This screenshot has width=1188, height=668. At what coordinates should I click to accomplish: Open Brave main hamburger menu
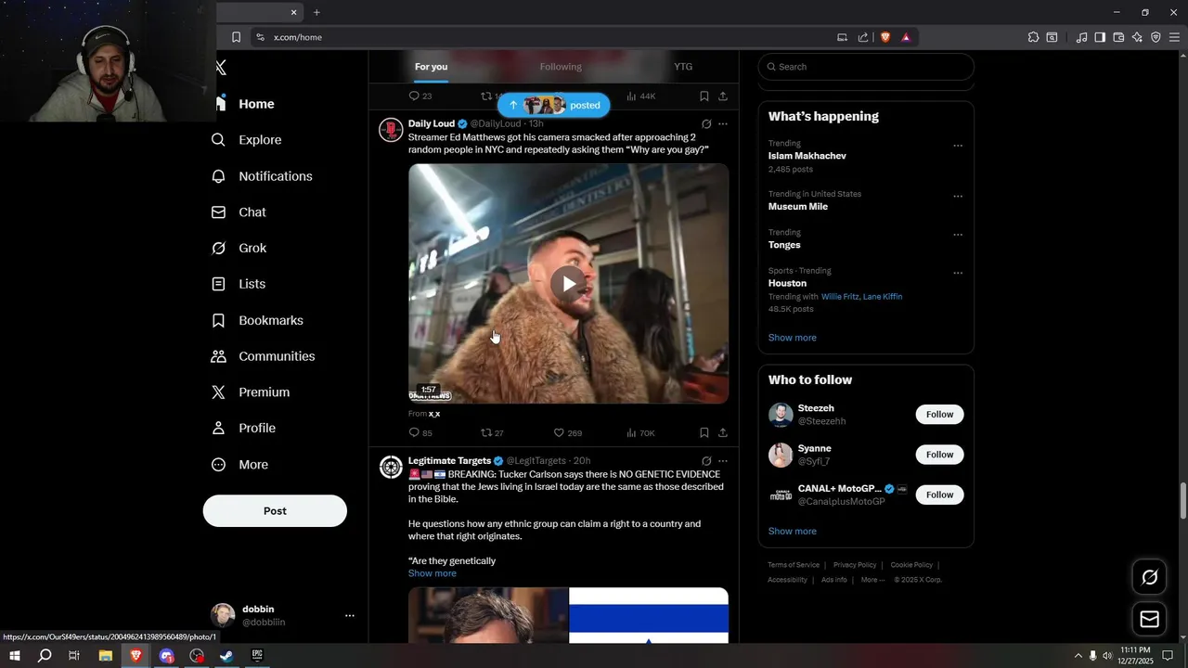tap(1175, 37)
